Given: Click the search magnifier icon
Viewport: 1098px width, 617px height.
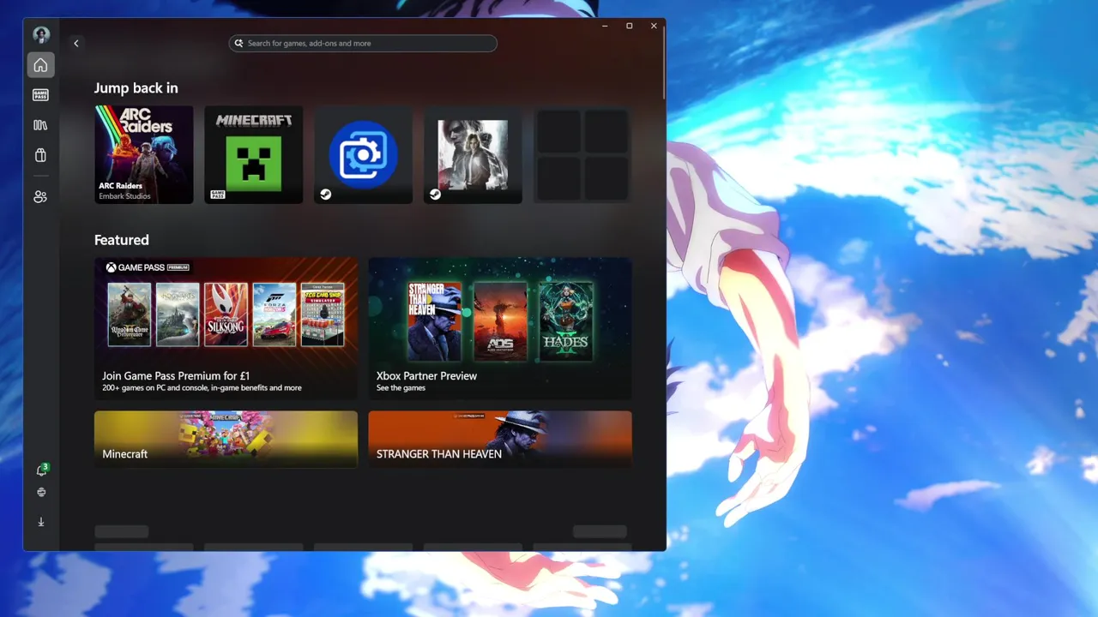Looking at the screenshot, I should (x=239, y=43).
